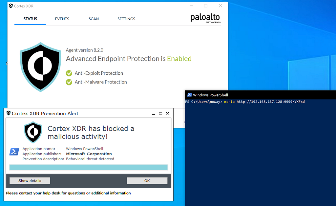Minimize the main Cortex XDR window
The width and height of the screenshot is (336, 206).
pyautogui.click(x=191, y=6)
